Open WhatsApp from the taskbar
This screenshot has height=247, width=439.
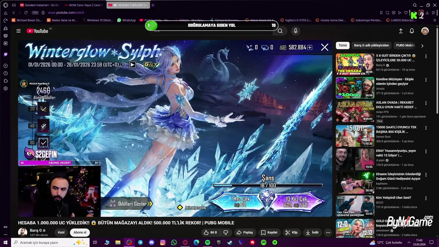(174, 243)
